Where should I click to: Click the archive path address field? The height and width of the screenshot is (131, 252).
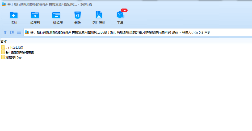point(138,32)
